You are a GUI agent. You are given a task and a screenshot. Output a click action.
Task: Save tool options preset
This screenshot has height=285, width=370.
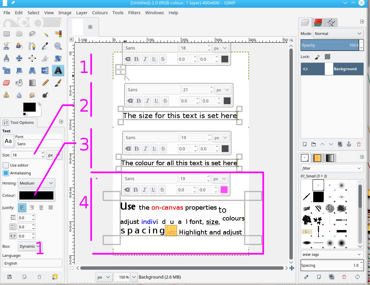tap(10, 277)
